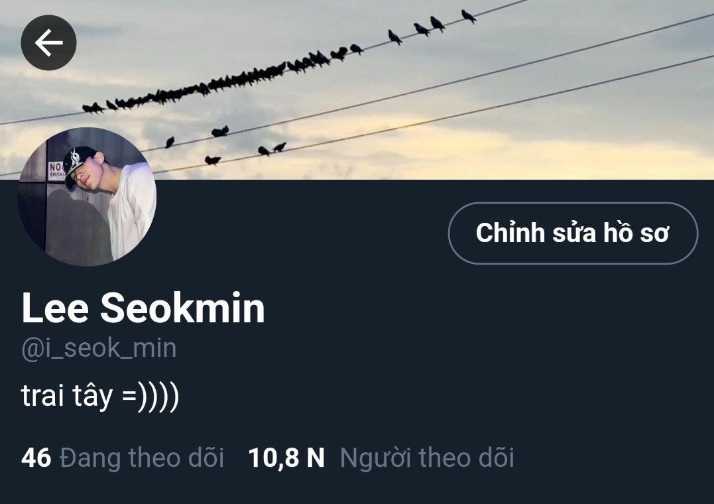Screen dimensions: 714x504
Task: Click the lone birds on lower wire
Action: coord(225,145)
